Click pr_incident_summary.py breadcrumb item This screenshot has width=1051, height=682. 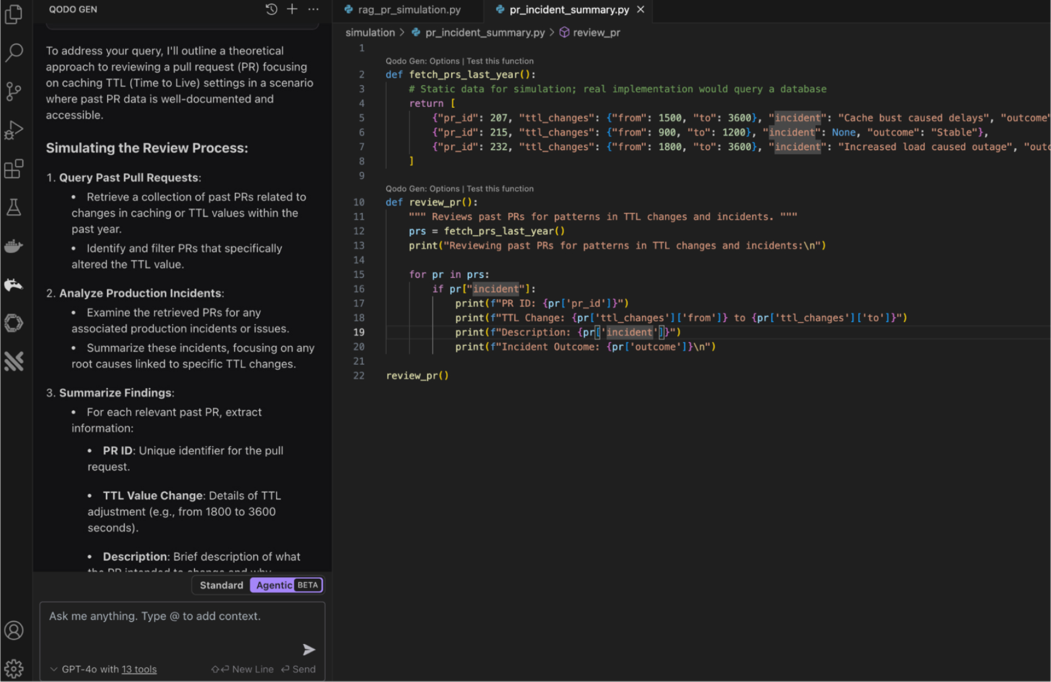click(x=485, y=33)
